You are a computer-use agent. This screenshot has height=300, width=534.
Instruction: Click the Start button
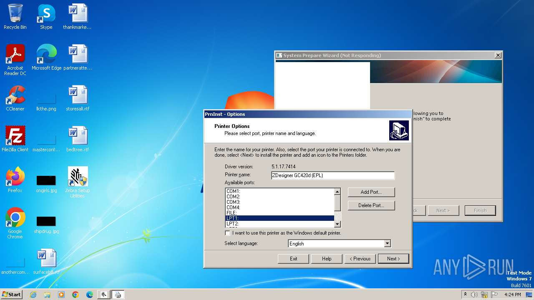click(x=11, y=295)
